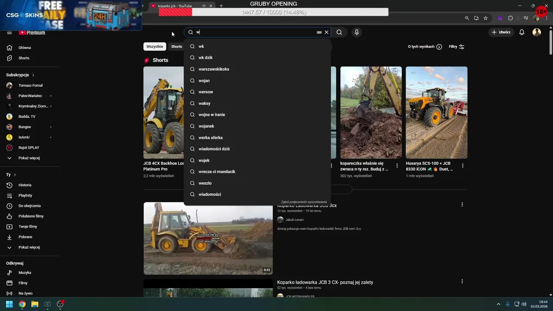Viewport: 553px width, 311px height.
Task: Open Polubione filmy liked videos
Action: (29, 216)
